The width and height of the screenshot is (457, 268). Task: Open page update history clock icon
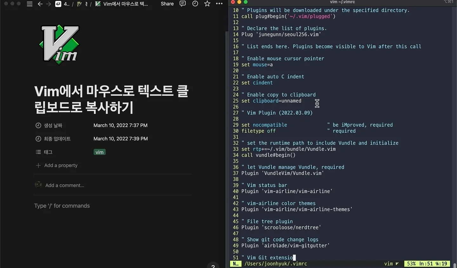click(x=195, y=4)
